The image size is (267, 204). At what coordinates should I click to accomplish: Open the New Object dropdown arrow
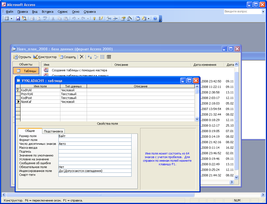(148, 19)
